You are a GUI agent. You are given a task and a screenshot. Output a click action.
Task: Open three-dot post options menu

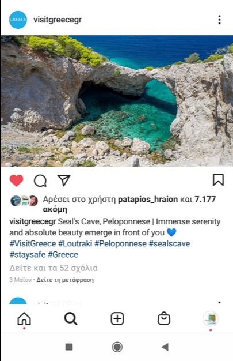pos(219,20)
